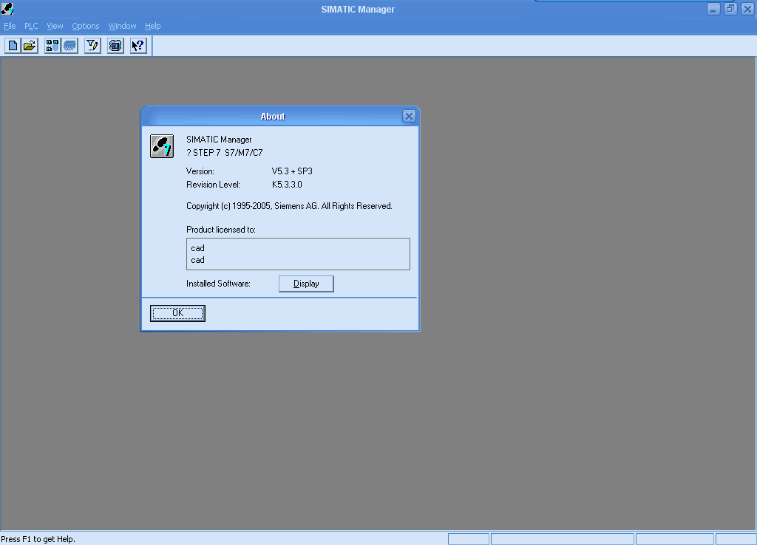Click the revision level value K5.3.3.0
Viewport: 757px width, 545px height.
point(287,184)
